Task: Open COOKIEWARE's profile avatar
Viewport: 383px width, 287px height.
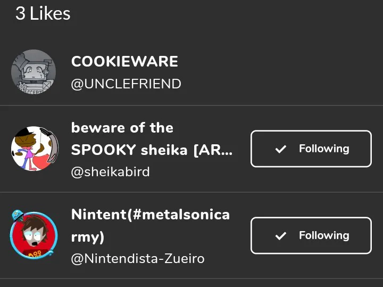Action: click(x=34, y=72)
